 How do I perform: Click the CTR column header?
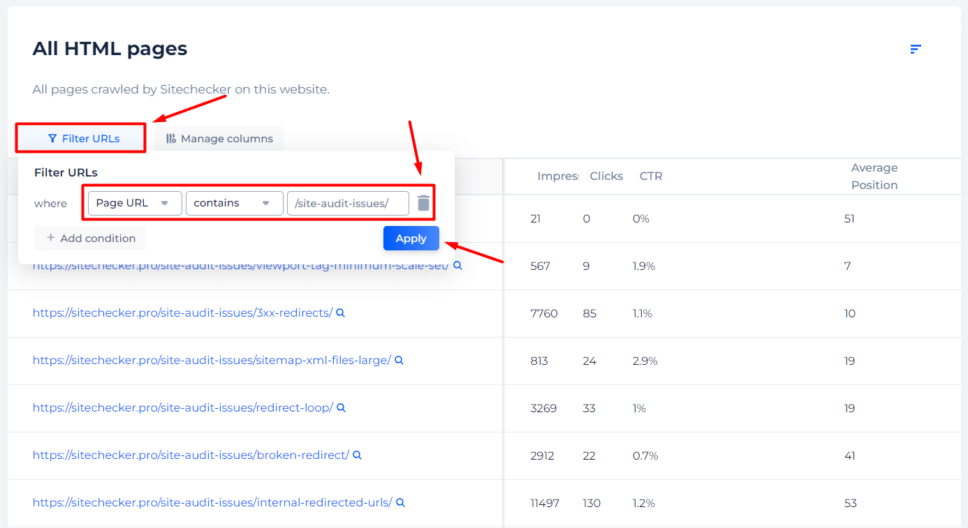click(651, 176)
